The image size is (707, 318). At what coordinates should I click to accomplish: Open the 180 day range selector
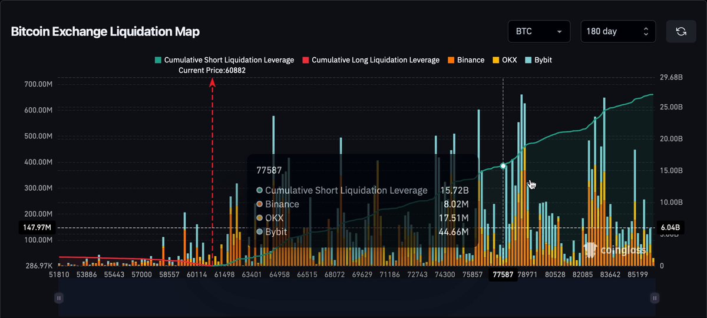tap(618, 31)
